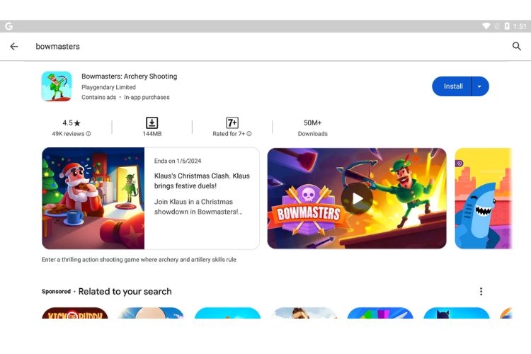Click the thrilling action shooting game description
Viewport: 531px width, 354px height.
click(x=139, y=260)
